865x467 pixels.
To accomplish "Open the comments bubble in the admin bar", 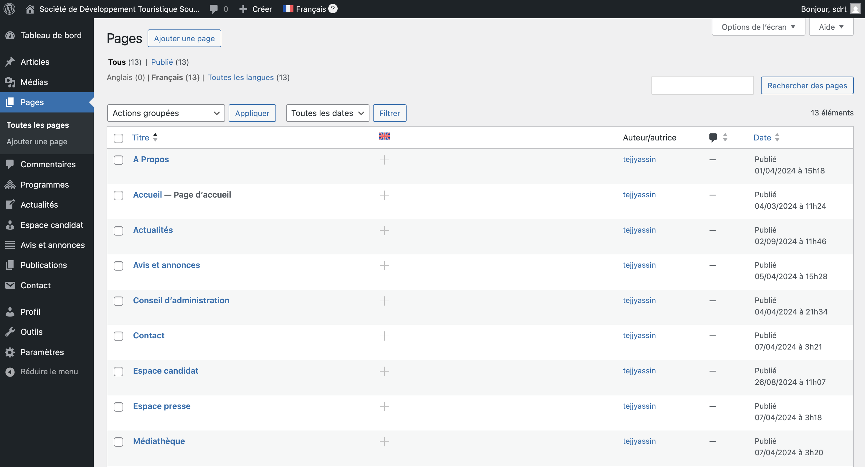I will (x=214, y=9).
